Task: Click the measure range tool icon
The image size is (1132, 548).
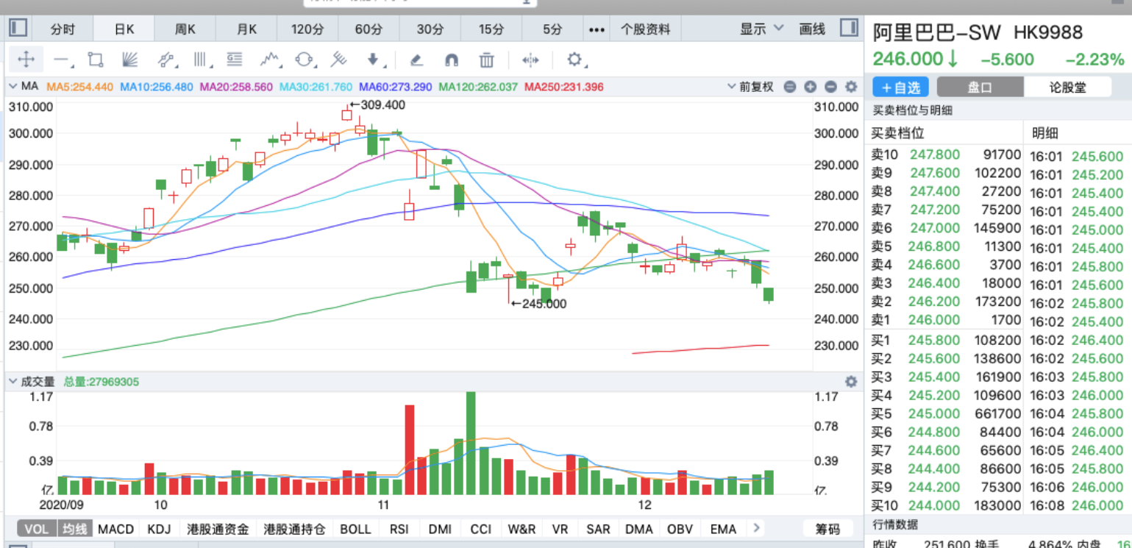Action: [x=530, y=60]
